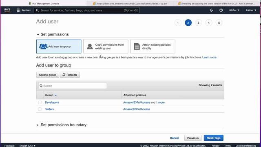
Task: Go to step 4 of the wizard
Action: pyautogui.click(x=209, y=23)
